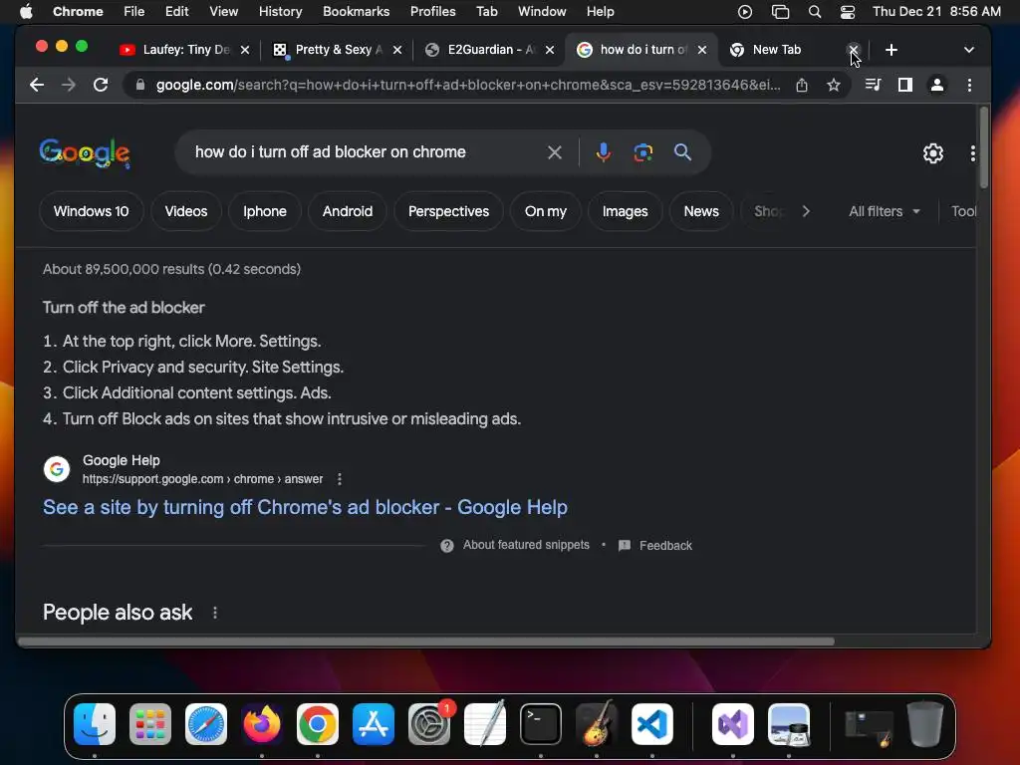The height and width of the screenshot is (765, 1020).
Task: Open Chrome side panel
Action: click(x=904, y=85)
